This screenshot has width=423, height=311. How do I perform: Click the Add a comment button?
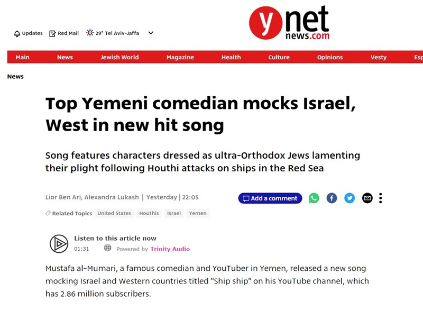click(x=270, y=198)
